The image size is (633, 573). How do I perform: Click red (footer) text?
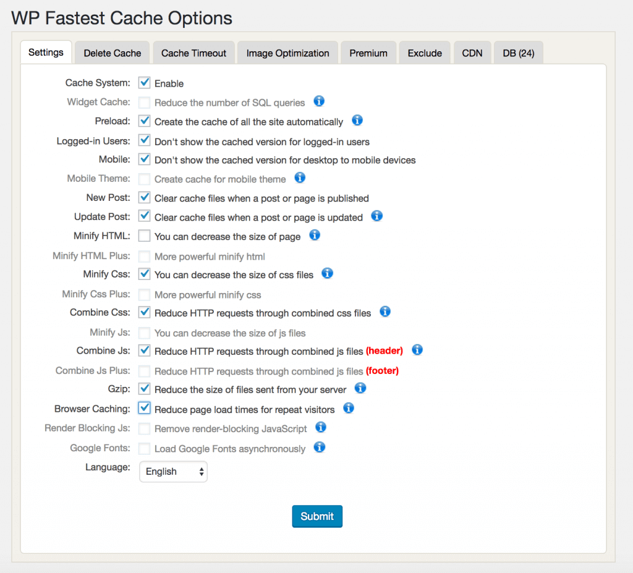(382, 371)
